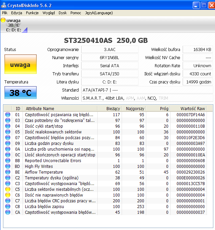
Task: Click the blue triangle disk selector marker
Action: (x=25, y=30)
